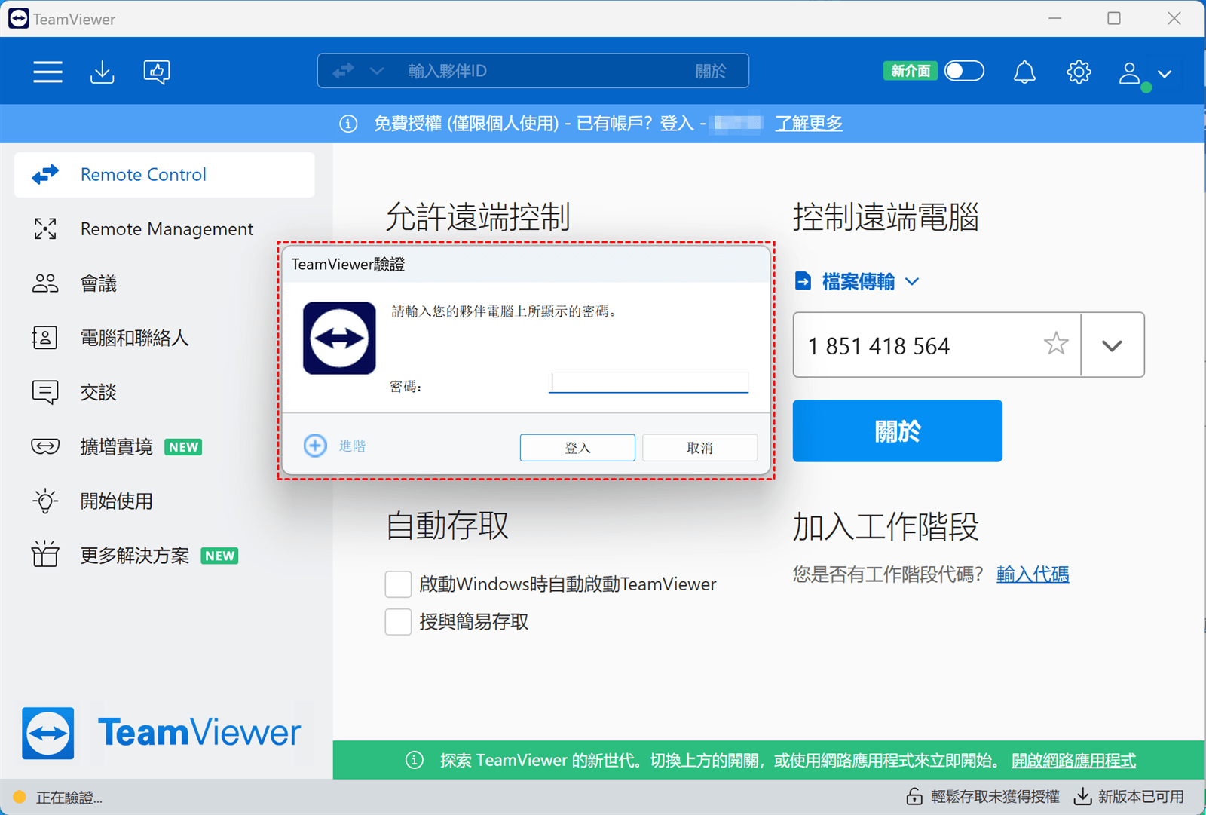Open the notifications bell
Image resolution: width=1206 pixels, height=815 pixels.
[1024, 72]
